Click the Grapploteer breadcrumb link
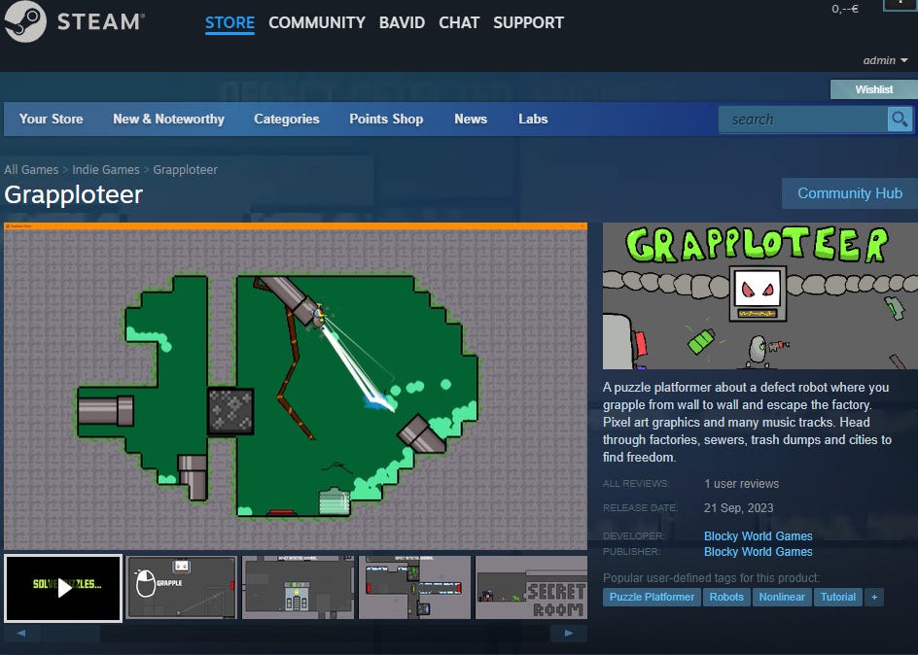The width and height of the screenshot is (918, 655). coord(185,170)
